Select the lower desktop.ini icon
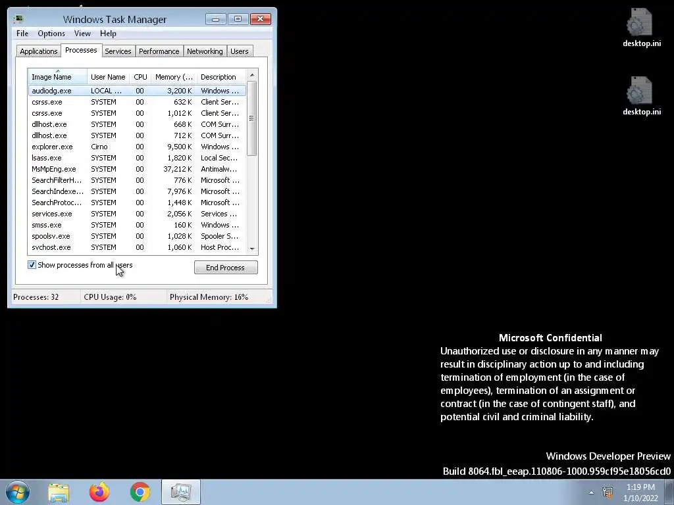 (x=641, y=96)
